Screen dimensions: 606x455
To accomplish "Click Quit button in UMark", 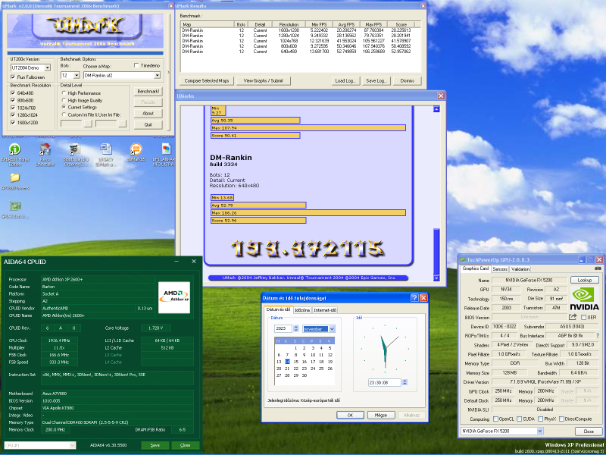I will [148, 124].
